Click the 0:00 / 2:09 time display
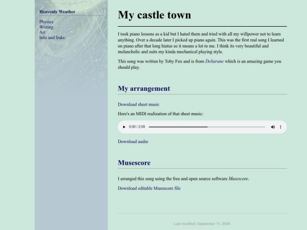The width and height of the screenshot is (307, 230). tap(137, 127)
